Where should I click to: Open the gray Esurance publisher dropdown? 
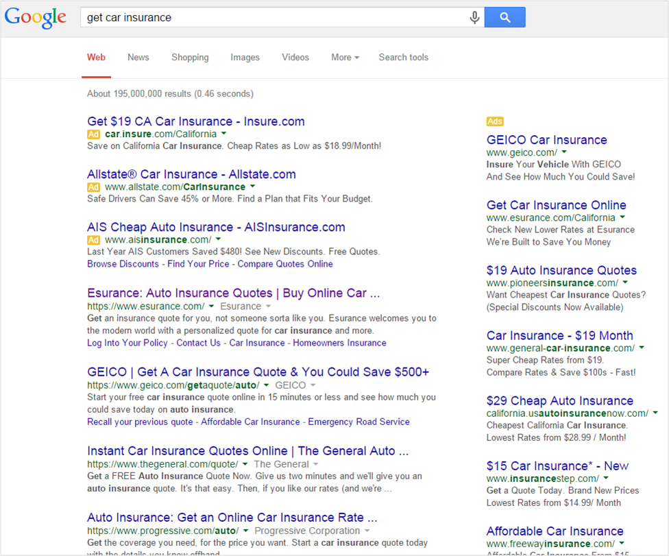click(x=245, y=306)
